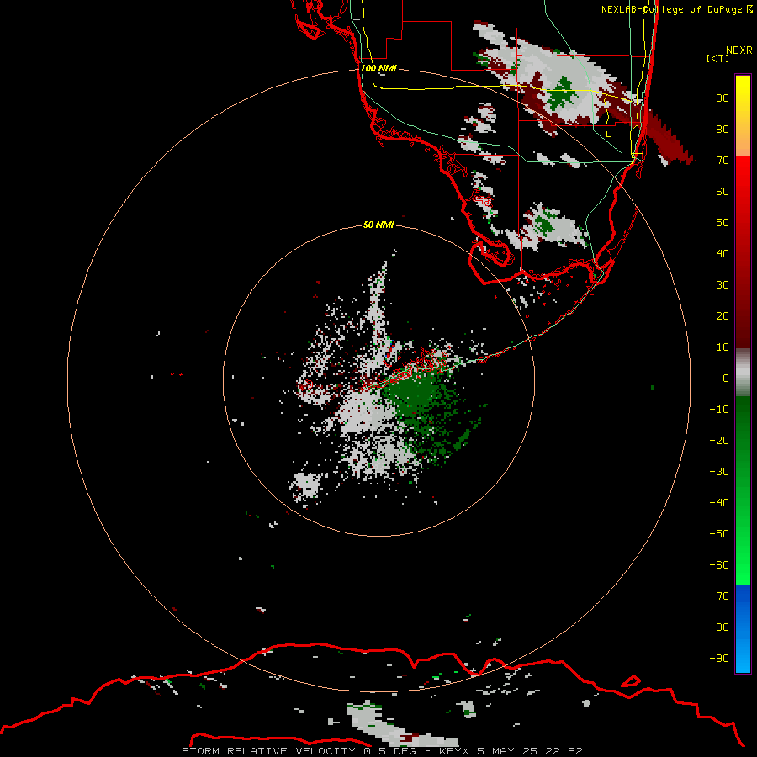Click the positive 10 knot scale label

(723, 347)
